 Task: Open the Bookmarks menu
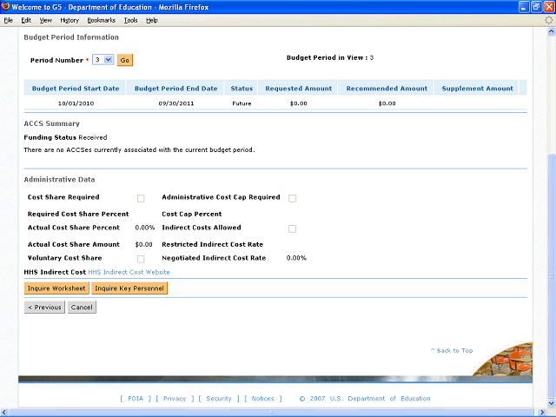pos(102,20)
